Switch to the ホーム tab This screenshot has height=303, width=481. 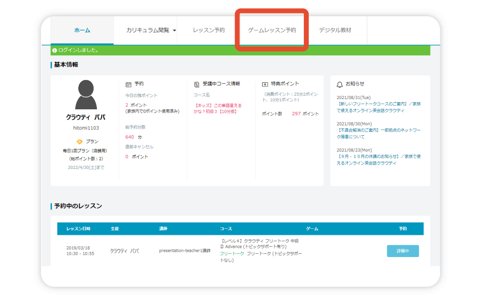(x=82, y=30)
